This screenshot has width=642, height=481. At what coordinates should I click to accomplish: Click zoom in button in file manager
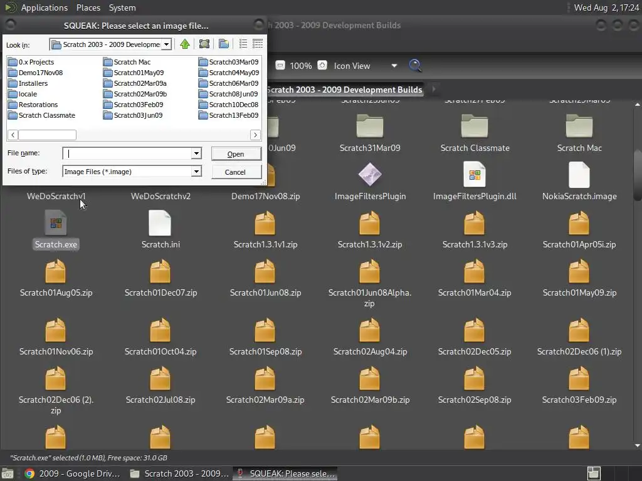[x=322, y=65]
